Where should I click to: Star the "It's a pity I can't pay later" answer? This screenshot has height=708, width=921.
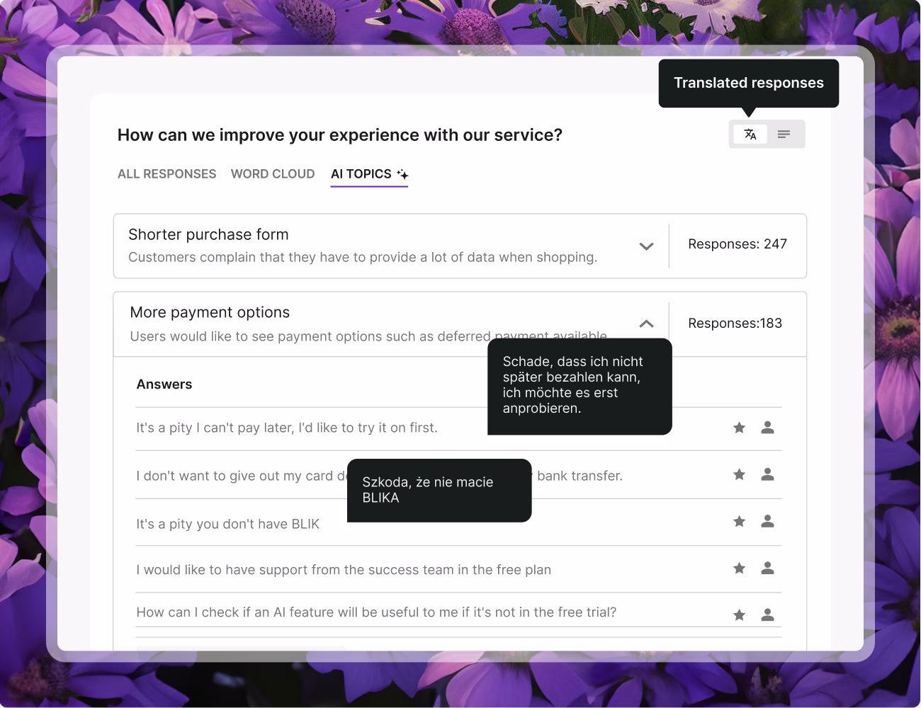pyautogui.click(x=739, y=428)
